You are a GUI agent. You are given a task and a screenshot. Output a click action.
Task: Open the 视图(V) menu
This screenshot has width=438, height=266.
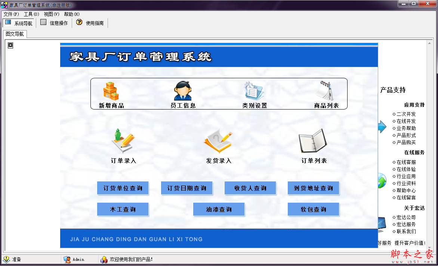pos(52,14)
